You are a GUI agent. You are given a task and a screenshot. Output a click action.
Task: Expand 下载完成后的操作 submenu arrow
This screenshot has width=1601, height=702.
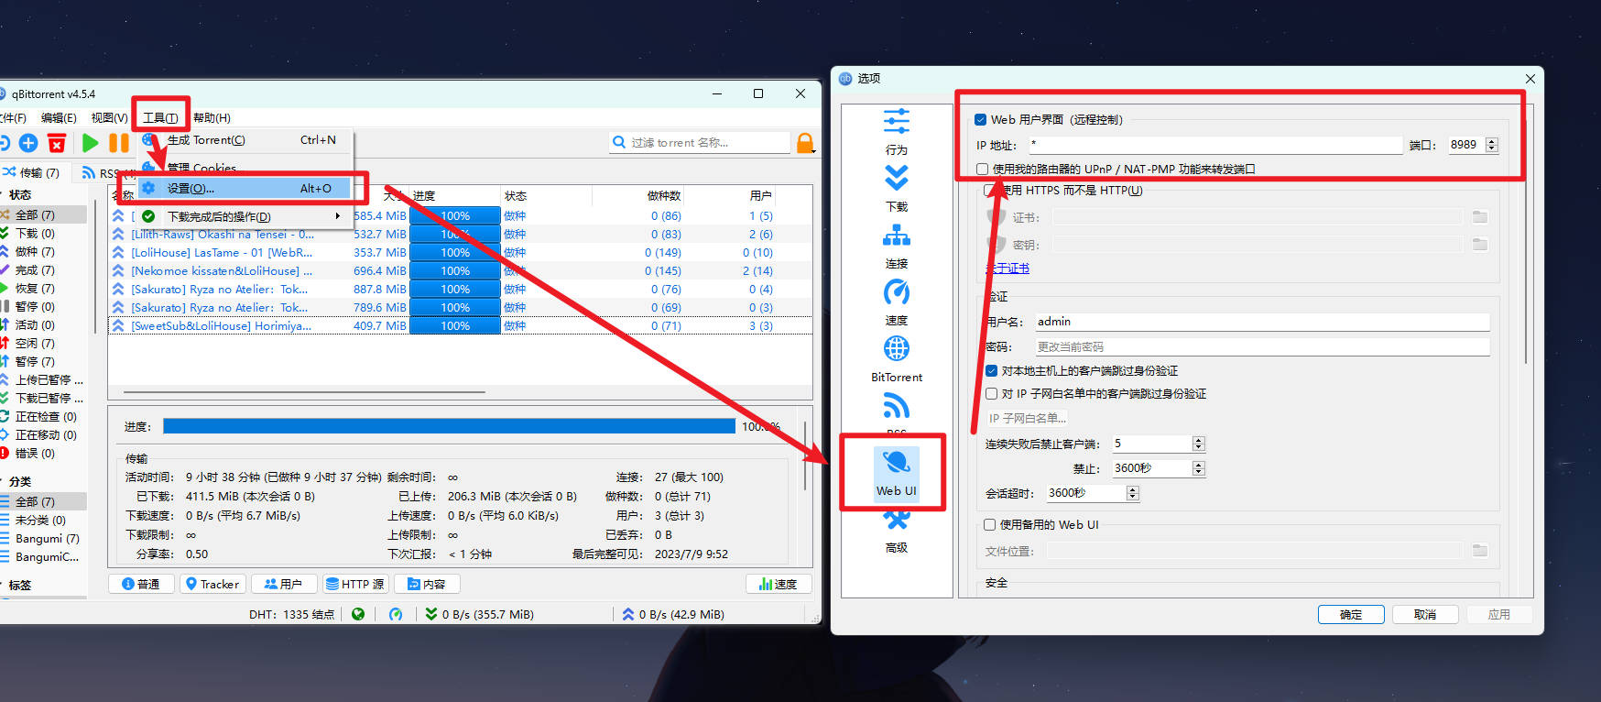click(x=338, y=216)
